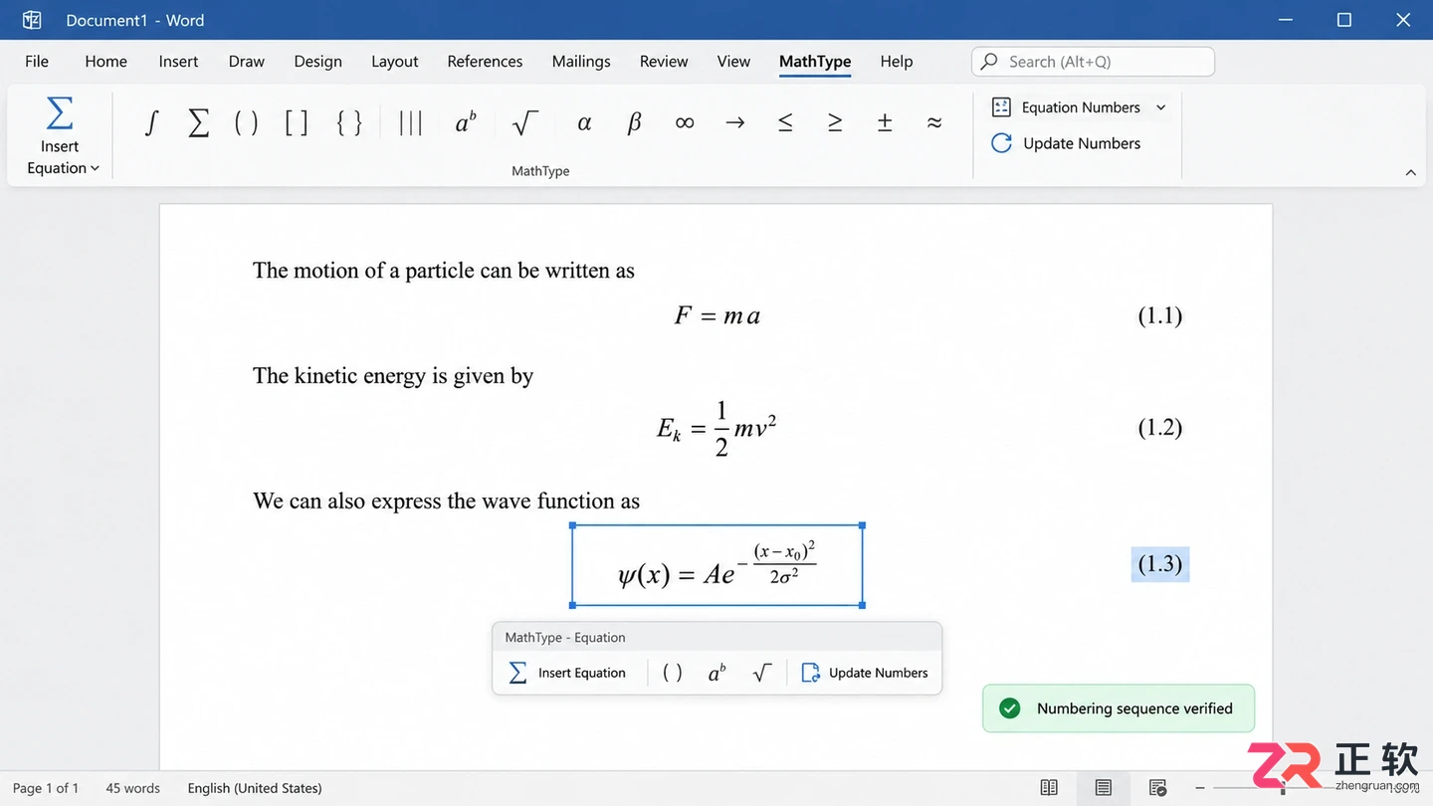Insert the beta symbol

[634, 122]
